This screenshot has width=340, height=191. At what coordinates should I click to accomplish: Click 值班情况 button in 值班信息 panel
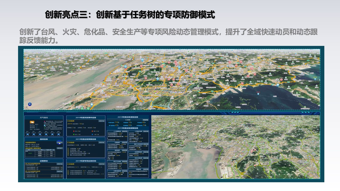click(59, 148)
